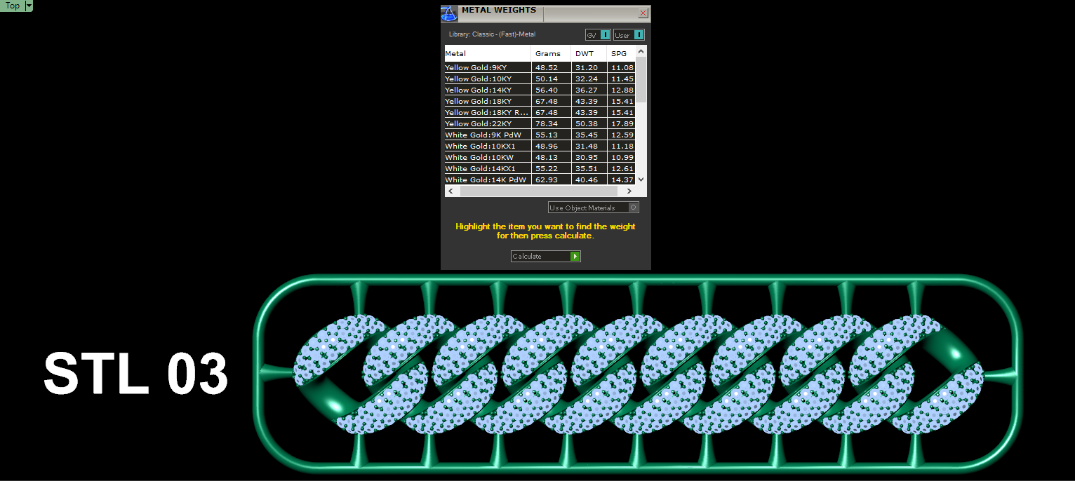Image resolution: width=1075 pixels, height=481 pixels.
Task: Click the 17.89 SPG value
Action: pyautogui.click(x=622, y=124)
